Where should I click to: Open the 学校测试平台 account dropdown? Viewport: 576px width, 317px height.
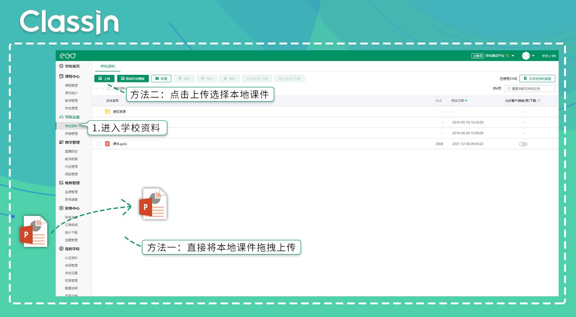tap(513, 56)
